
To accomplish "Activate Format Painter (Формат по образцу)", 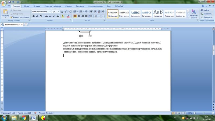I will click(20, 17).
